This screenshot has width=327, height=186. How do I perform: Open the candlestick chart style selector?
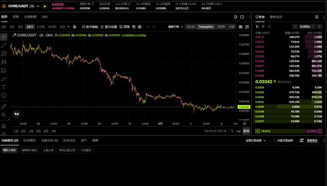pos(75,27)
